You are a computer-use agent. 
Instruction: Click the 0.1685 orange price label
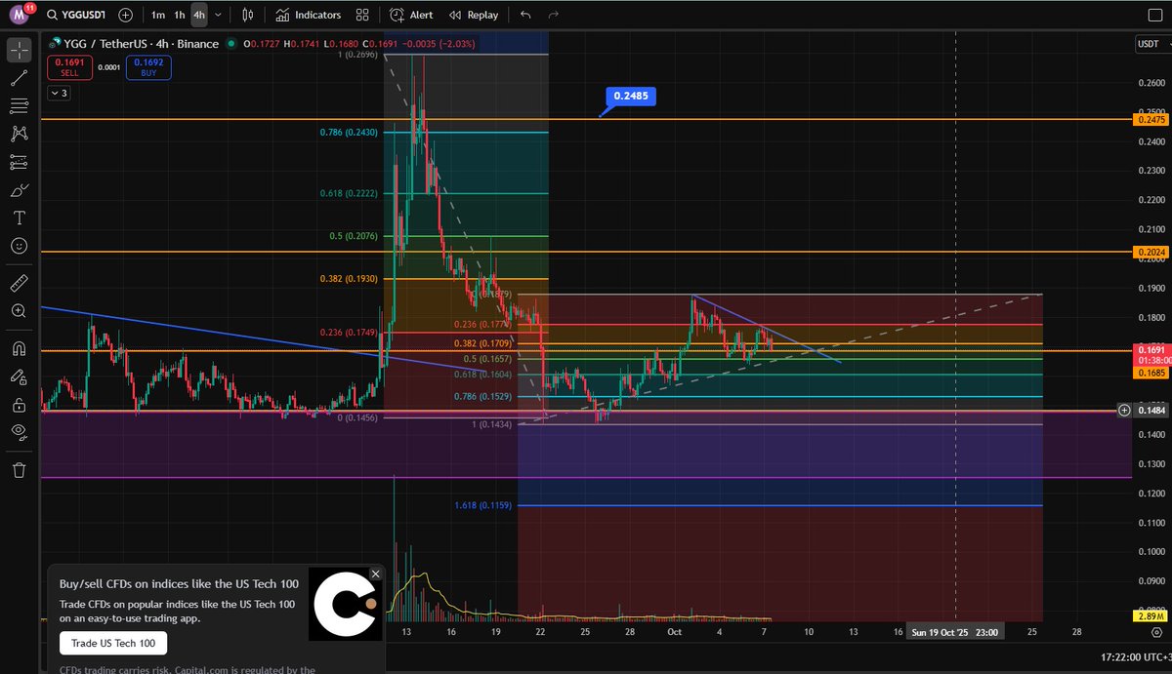pyautogui.click(x=1150, y=372)
